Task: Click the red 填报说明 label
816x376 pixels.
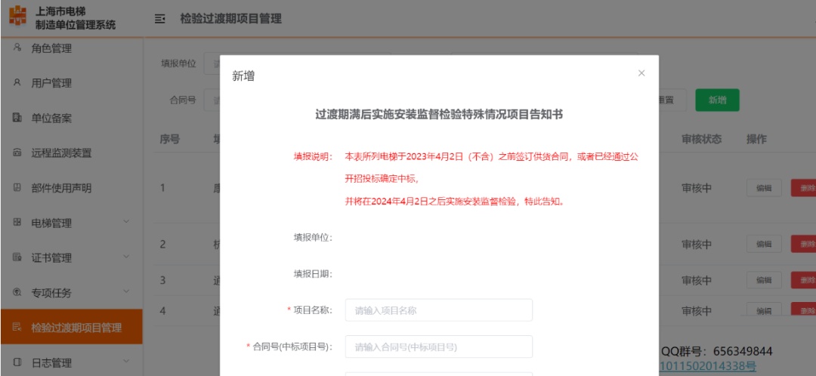Action: 313,157
